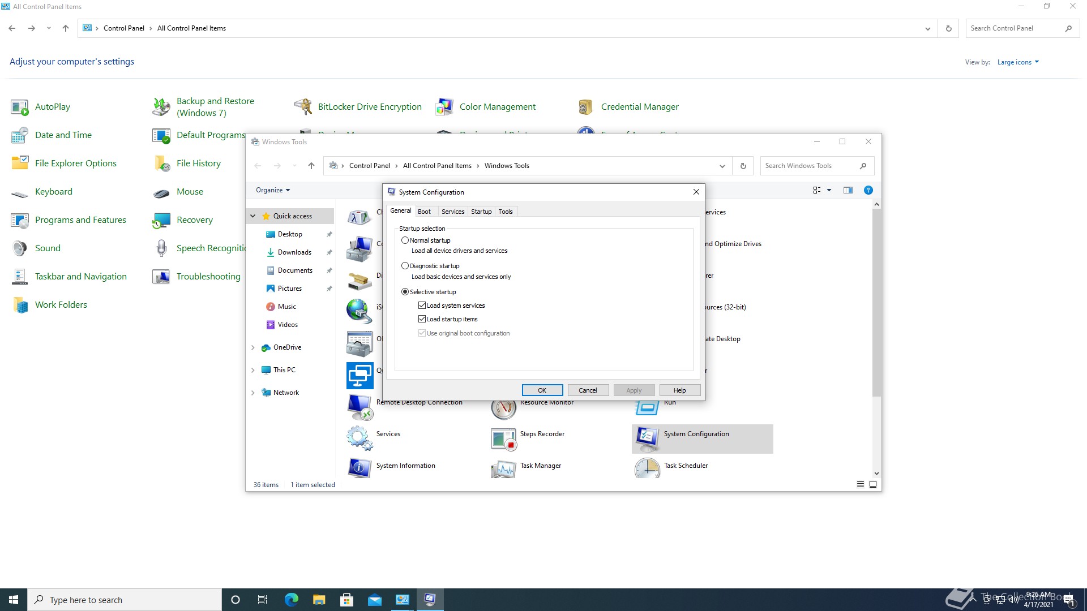Open the Troubleshooting icon
This screenshot has height=611, width=1087.
pos(161,277)
